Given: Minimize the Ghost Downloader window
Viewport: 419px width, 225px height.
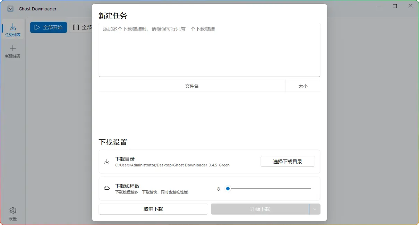Looking at the screenshot, I should [x=379, y=6].
